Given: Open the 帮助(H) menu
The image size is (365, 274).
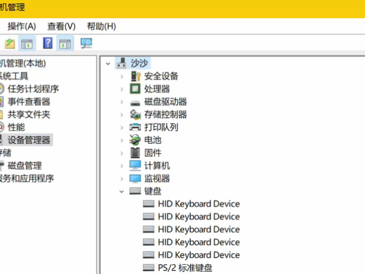Looking at the screenshot, I should (x=101, y=26).
